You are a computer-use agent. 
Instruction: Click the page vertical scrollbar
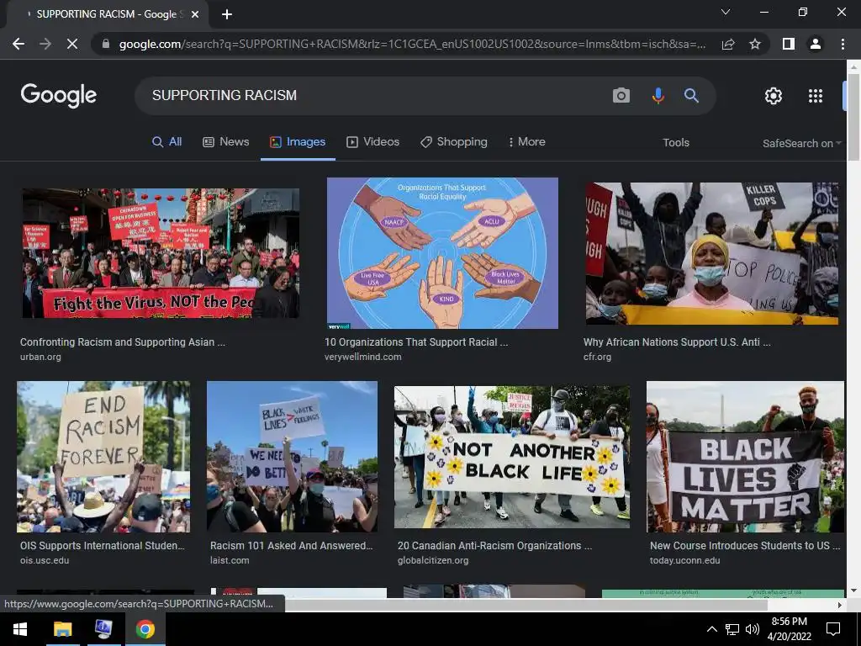pyautogui.click(x=853, y=118)
